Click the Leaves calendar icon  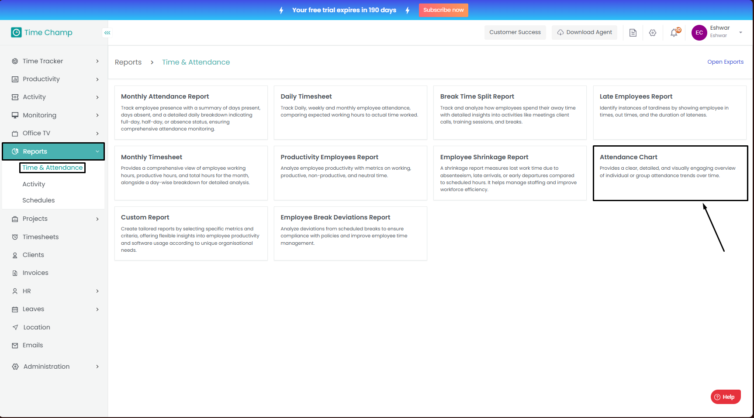15,309
